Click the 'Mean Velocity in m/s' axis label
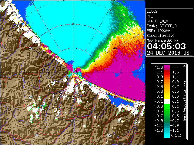The height and width of the screenshot is (145, 194). pos(184,101)
